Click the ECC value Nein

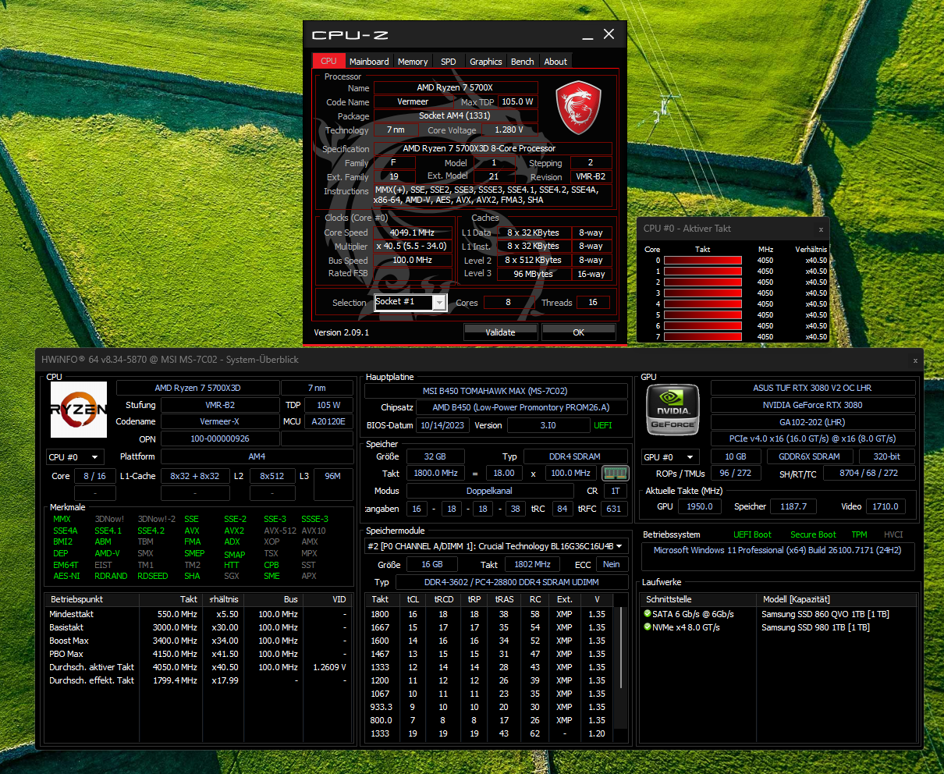click(x=612, y=564)
